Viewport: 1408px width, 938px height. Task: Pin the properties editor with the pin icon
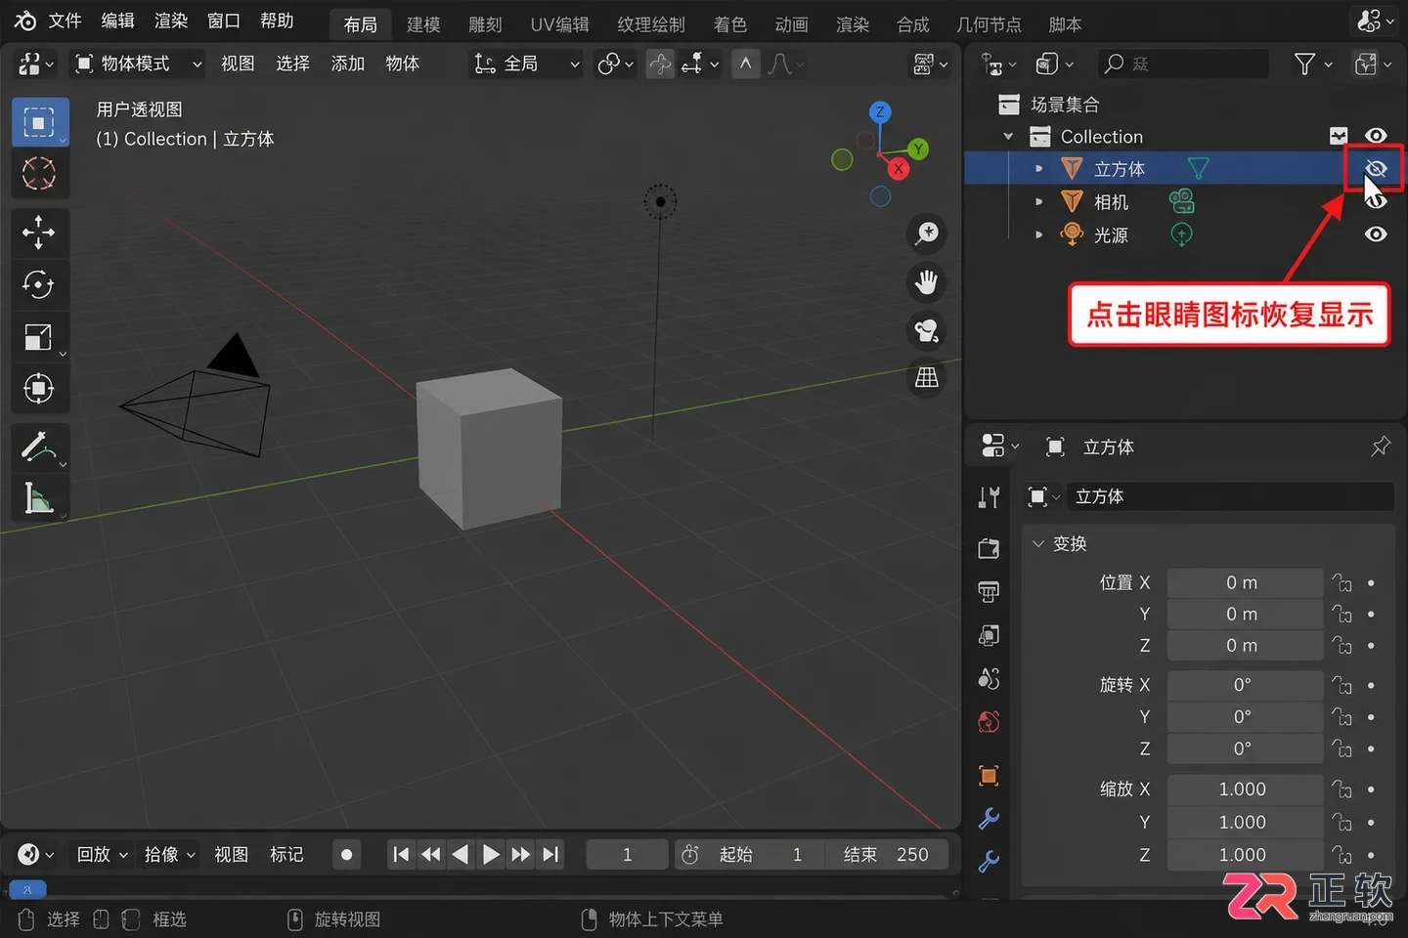[x=1380, y=447]
